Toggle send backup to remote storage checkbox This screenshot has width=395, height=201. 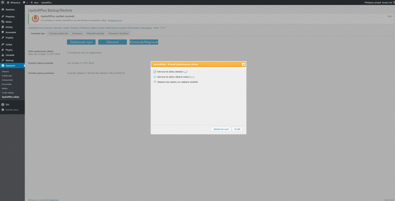[155, 82]
